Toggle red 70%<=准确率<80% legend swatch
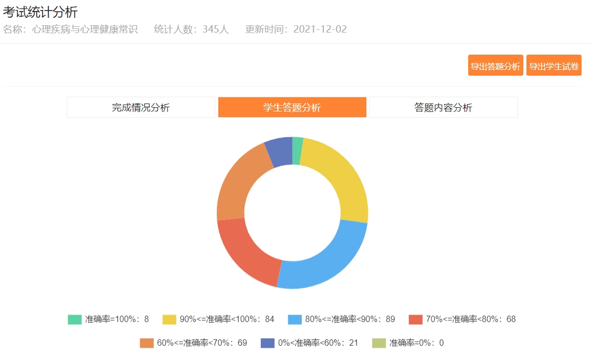 pos(416,319)
